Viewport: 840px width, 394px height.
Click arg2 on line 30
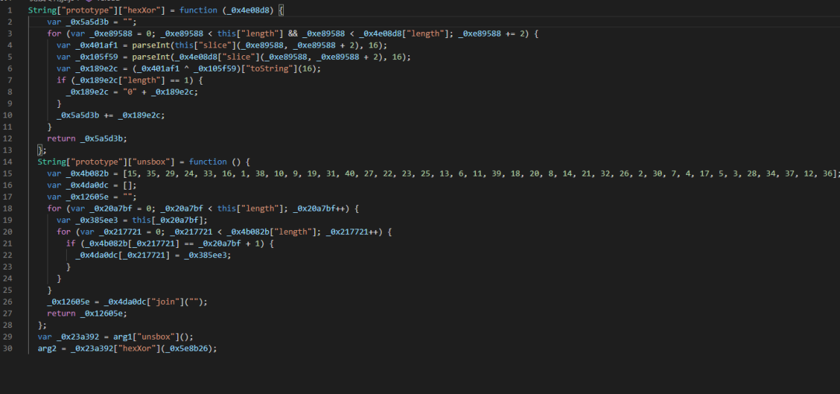[x=47, y=348]
